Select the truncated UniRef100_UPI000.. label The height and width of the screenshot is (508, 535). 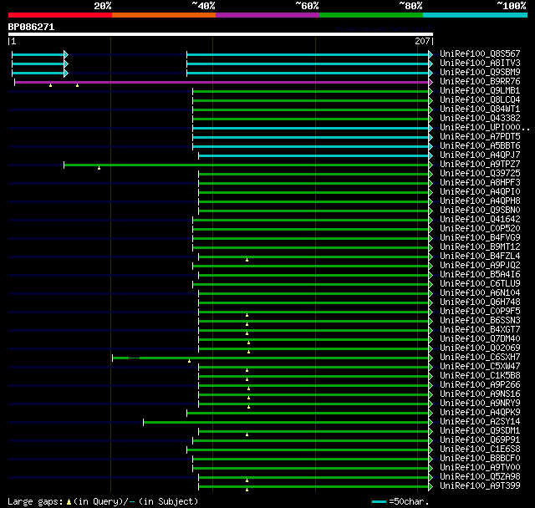[x=485, y=128]
